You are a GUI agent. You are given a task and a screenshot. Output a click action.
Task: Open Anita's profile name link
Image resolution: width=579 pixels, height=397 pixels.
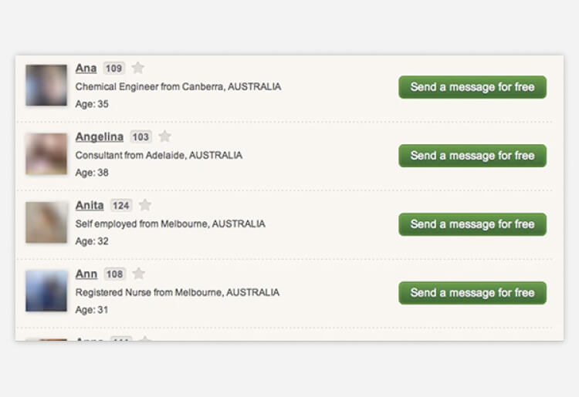[90, 205]
